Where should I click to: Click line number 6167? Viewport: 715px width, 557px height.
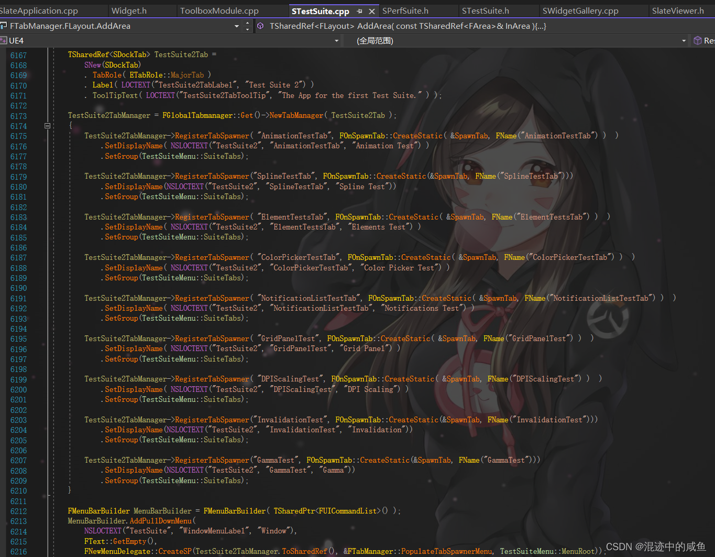[18, 55]
